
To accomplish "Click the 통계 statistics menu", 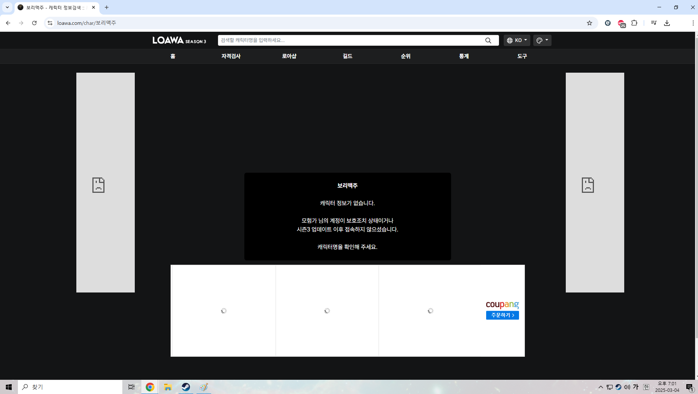I will (464, 56).
